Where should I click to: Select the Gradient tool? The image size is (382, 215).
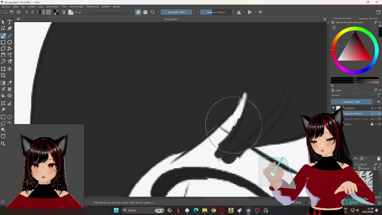(3, 83)
